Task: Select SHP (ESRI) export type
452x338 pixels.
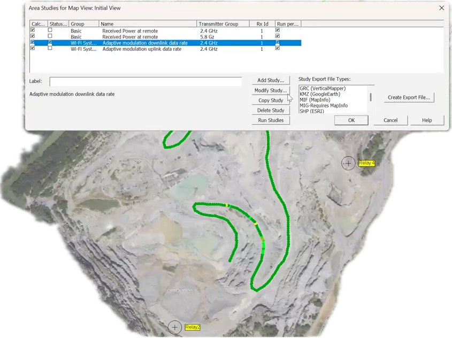Action: tap(312, 111)
